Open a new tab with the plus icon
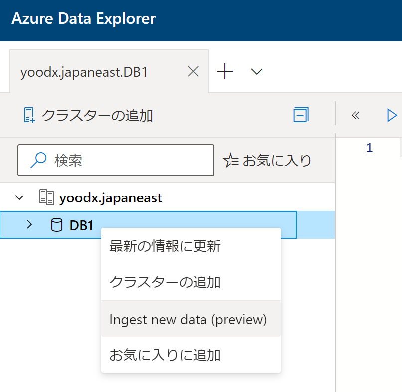 [x=225, y=72]
